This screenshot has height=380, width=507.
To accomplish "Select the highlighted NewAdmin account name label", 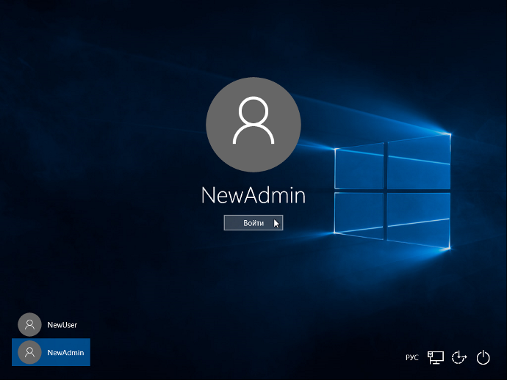I will [x=65, y=352].
